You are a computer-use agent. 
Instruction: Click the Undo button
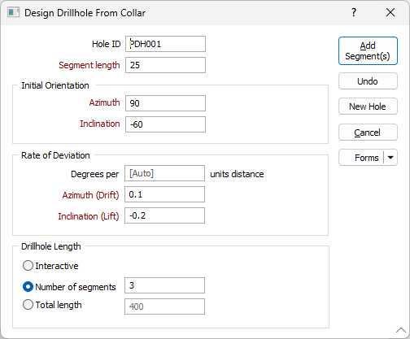pyautogui.click(x=368, y=81)
